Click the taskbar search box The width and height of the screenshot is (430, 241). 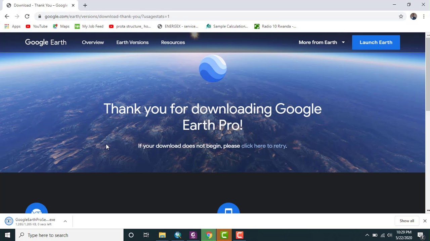coord(69,235)
